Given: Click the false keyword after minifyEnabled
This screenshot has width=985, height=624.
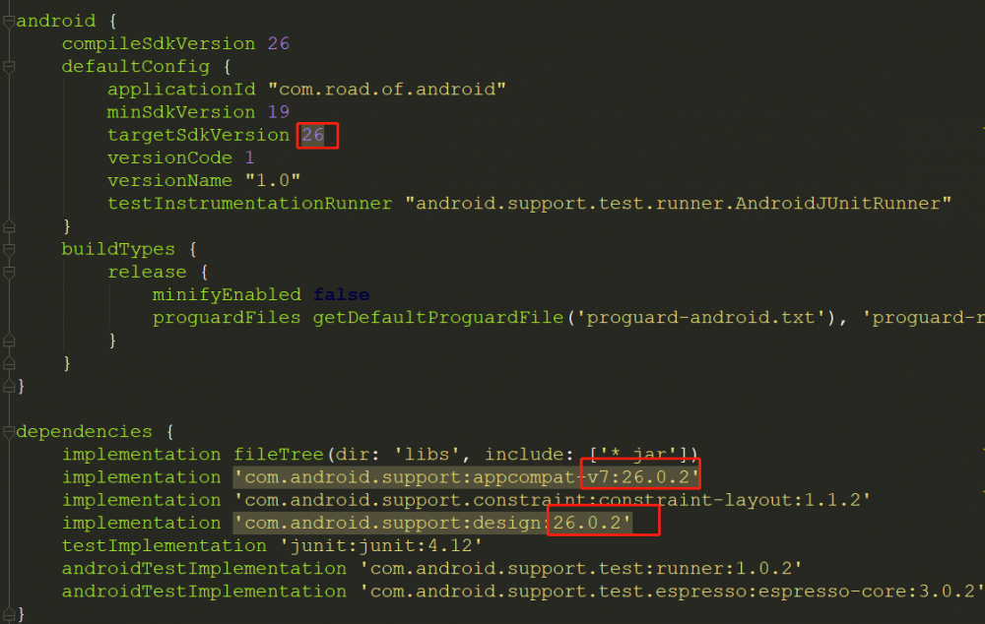Looking at the screenshot, I should click(x=340, y=293).
